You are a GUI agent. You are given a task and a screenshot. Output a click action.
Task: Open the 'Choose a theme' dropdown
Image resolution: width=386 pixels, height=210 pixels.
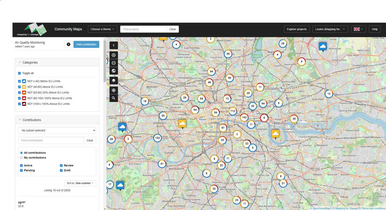102,29
